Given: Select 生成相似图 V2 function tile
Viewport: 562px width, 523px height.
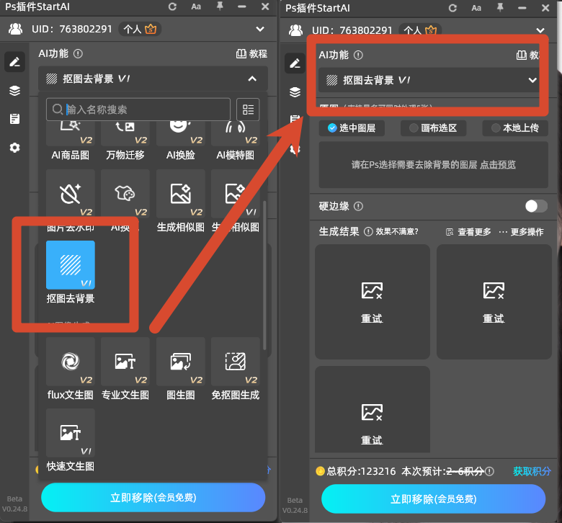Looking at the screenshot, I should (x=181, y=201).
